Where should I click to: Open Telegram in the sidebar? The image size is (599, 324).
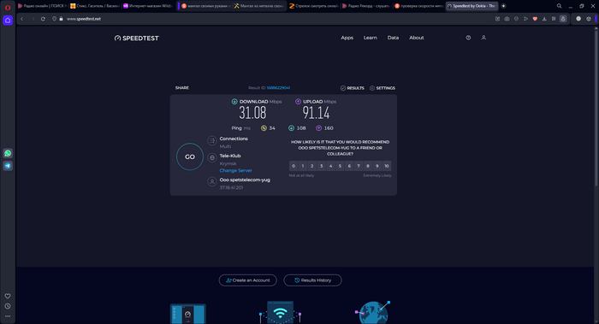point(8,166)
